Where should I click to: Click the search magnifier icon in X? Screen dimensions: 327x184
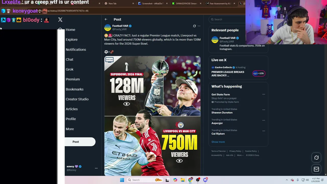[212, 19]
